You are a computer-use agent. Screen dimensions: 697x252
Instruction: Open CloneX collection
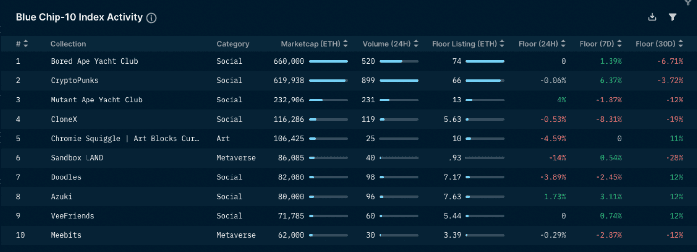click(x=64, y=119)
